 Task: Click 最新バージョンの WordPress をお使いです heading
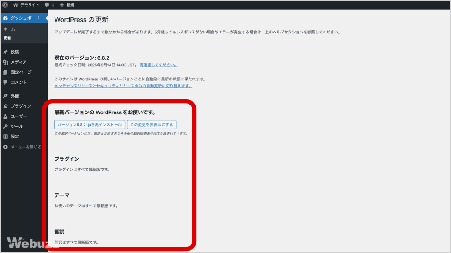point(105,112)
